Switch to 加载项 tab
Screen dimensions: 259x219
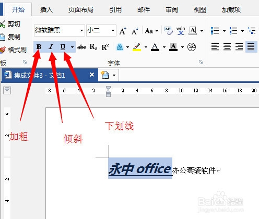[231, 10]
